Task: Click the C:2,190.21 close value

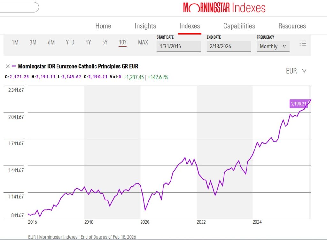Action: (95, 77)
